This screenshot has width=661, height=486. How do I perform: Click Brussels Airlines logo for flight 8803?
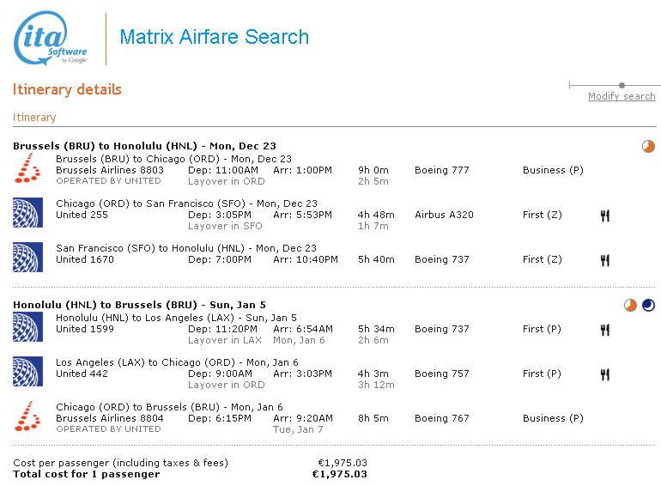[27, 168]
